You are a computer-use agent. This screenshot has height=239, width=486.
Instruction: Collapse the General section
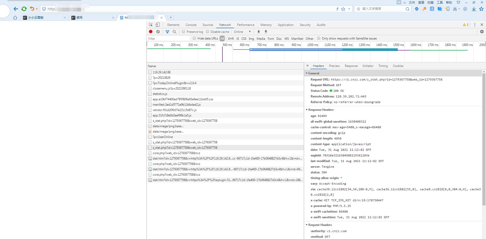click(x=313, y=73)
